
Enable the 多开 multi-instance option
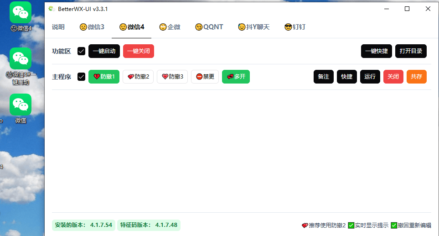pos(236,77)
